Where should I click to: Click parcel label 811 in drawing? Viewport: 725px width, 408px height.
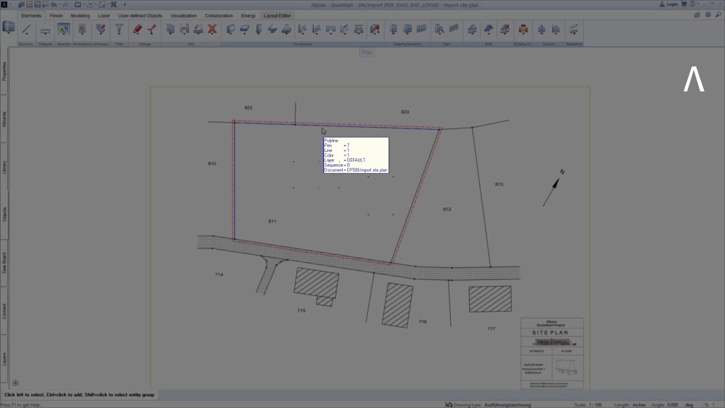tap(272, 221)
